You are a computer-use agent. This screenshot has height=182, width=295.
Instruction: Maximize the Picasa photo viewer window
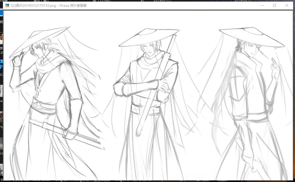tap(275, 5)
